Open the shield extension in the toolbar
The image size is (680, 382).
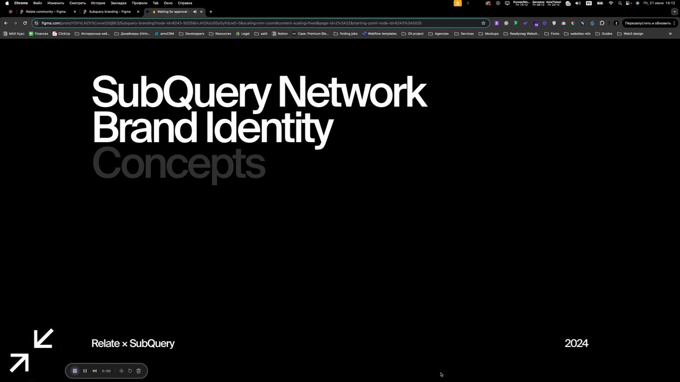point(554,23)
